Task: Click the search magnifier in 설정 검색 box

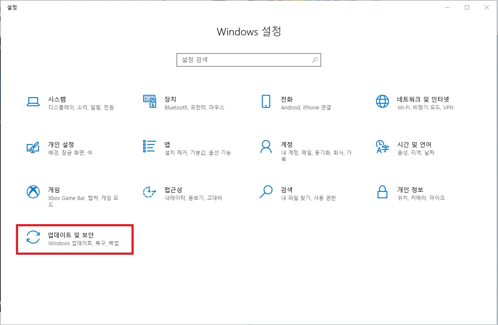Action: pyautogui.click(x=314, y=59)
